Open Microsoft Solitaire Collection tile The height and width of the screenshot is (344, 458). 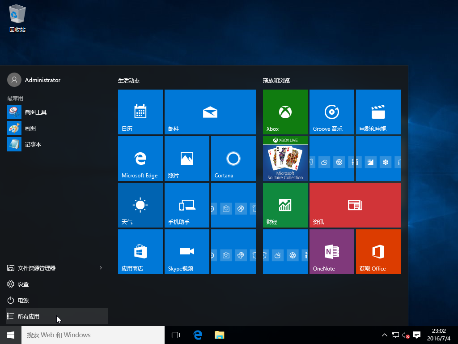coord(285,159)
